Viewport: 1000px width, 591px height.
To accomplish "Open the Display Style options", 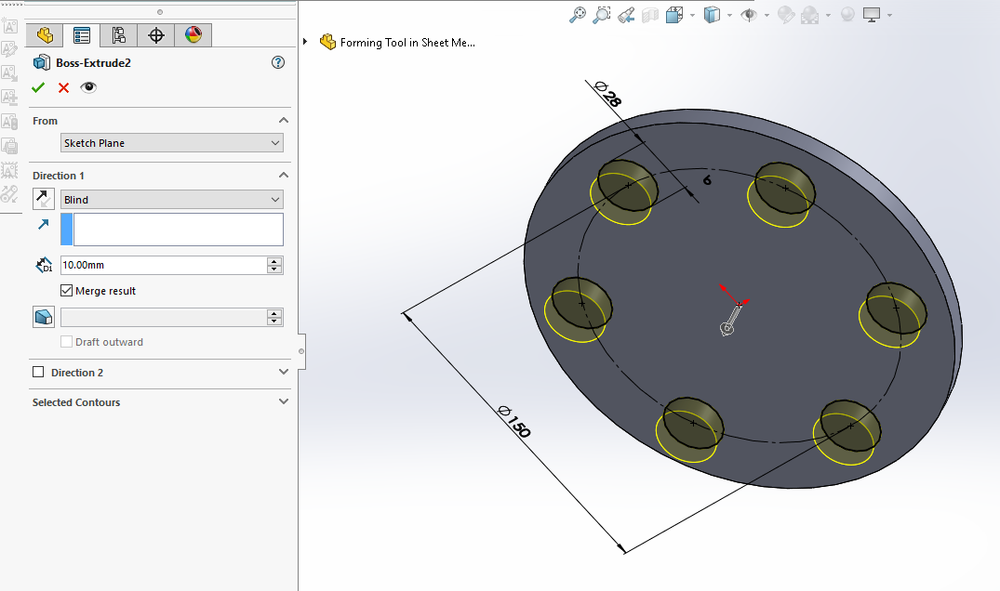I will click(x=712, y=15).
